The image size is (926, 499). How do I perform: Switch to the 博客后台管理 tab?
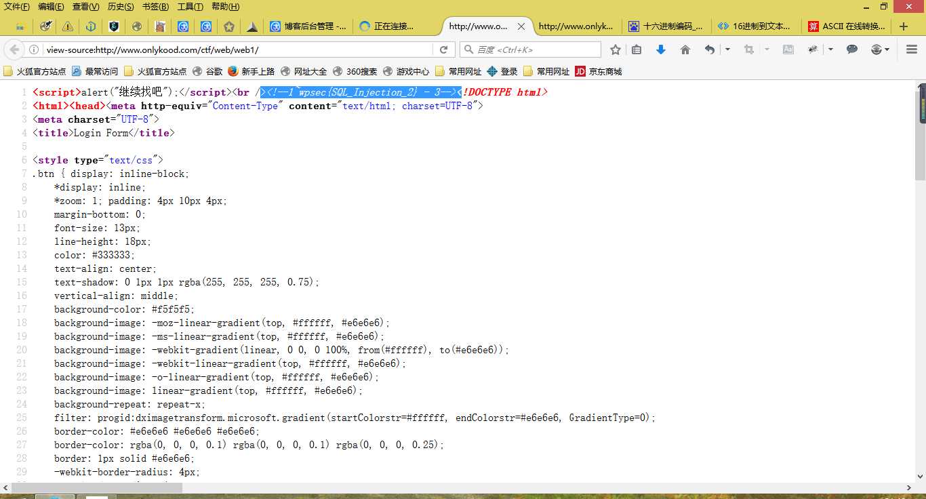click(308, 26)
